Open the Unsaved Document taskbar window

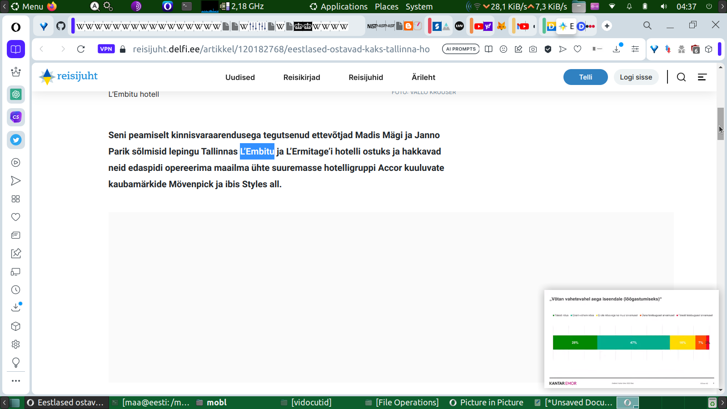pos(573,403)
